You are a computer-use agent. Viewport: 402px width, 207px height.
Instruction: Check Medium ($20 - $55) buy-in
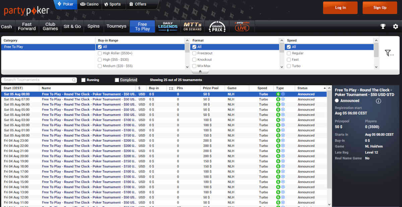click(x=100, y=66)
